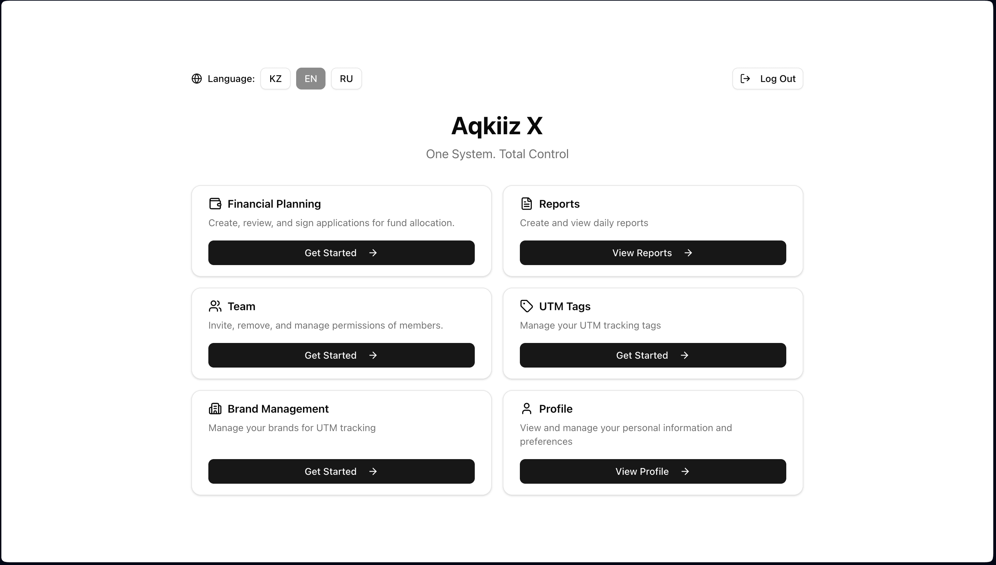Click the document icon on Reports card
Image resolution: width=996 pixels, height=565 pixels.
click(527, 203)
